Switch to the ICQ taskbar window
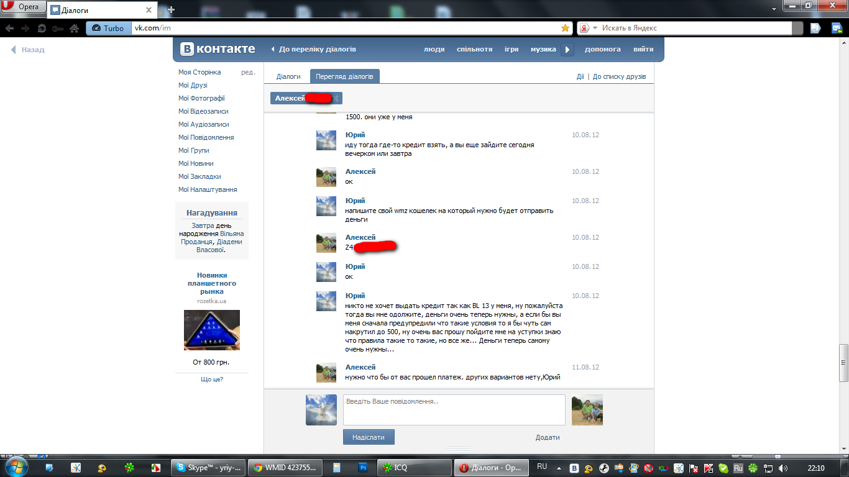Image resolution: width=849 pixels, height=477 pixels. [415, 468]
